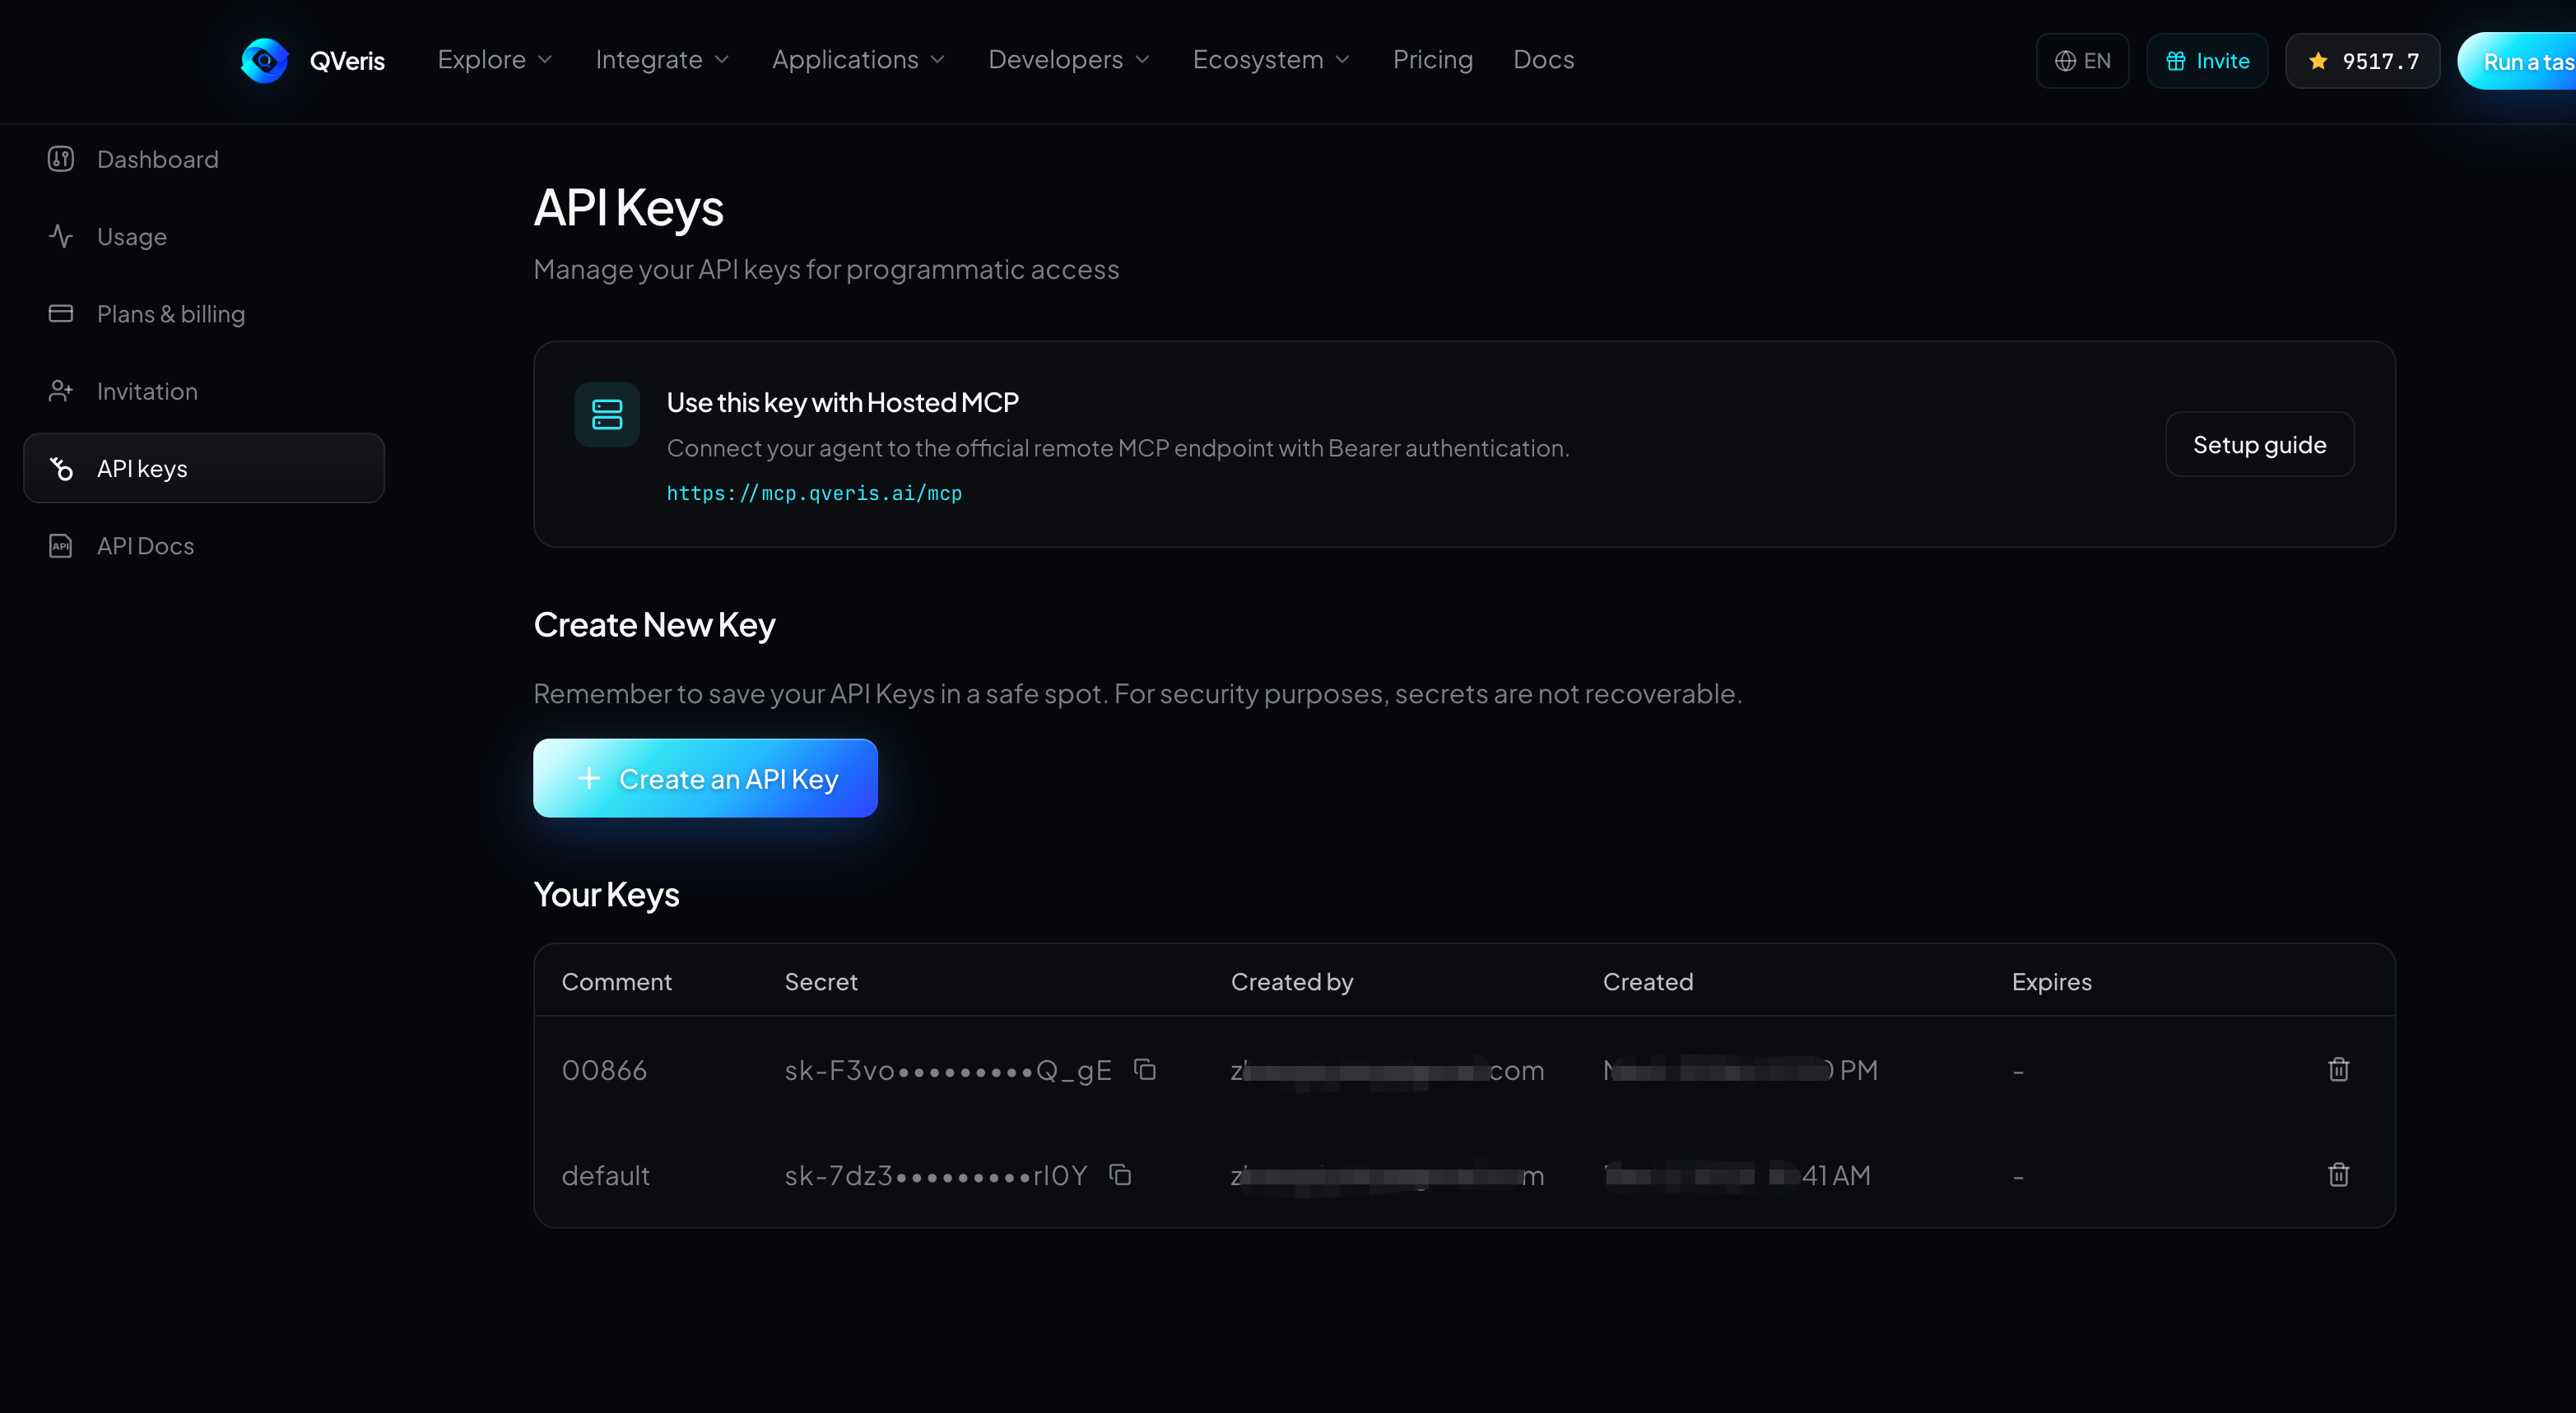This screenshot has height=1413, width=2576.
Task: Click the API keys key icon
Action: (61, 468)
